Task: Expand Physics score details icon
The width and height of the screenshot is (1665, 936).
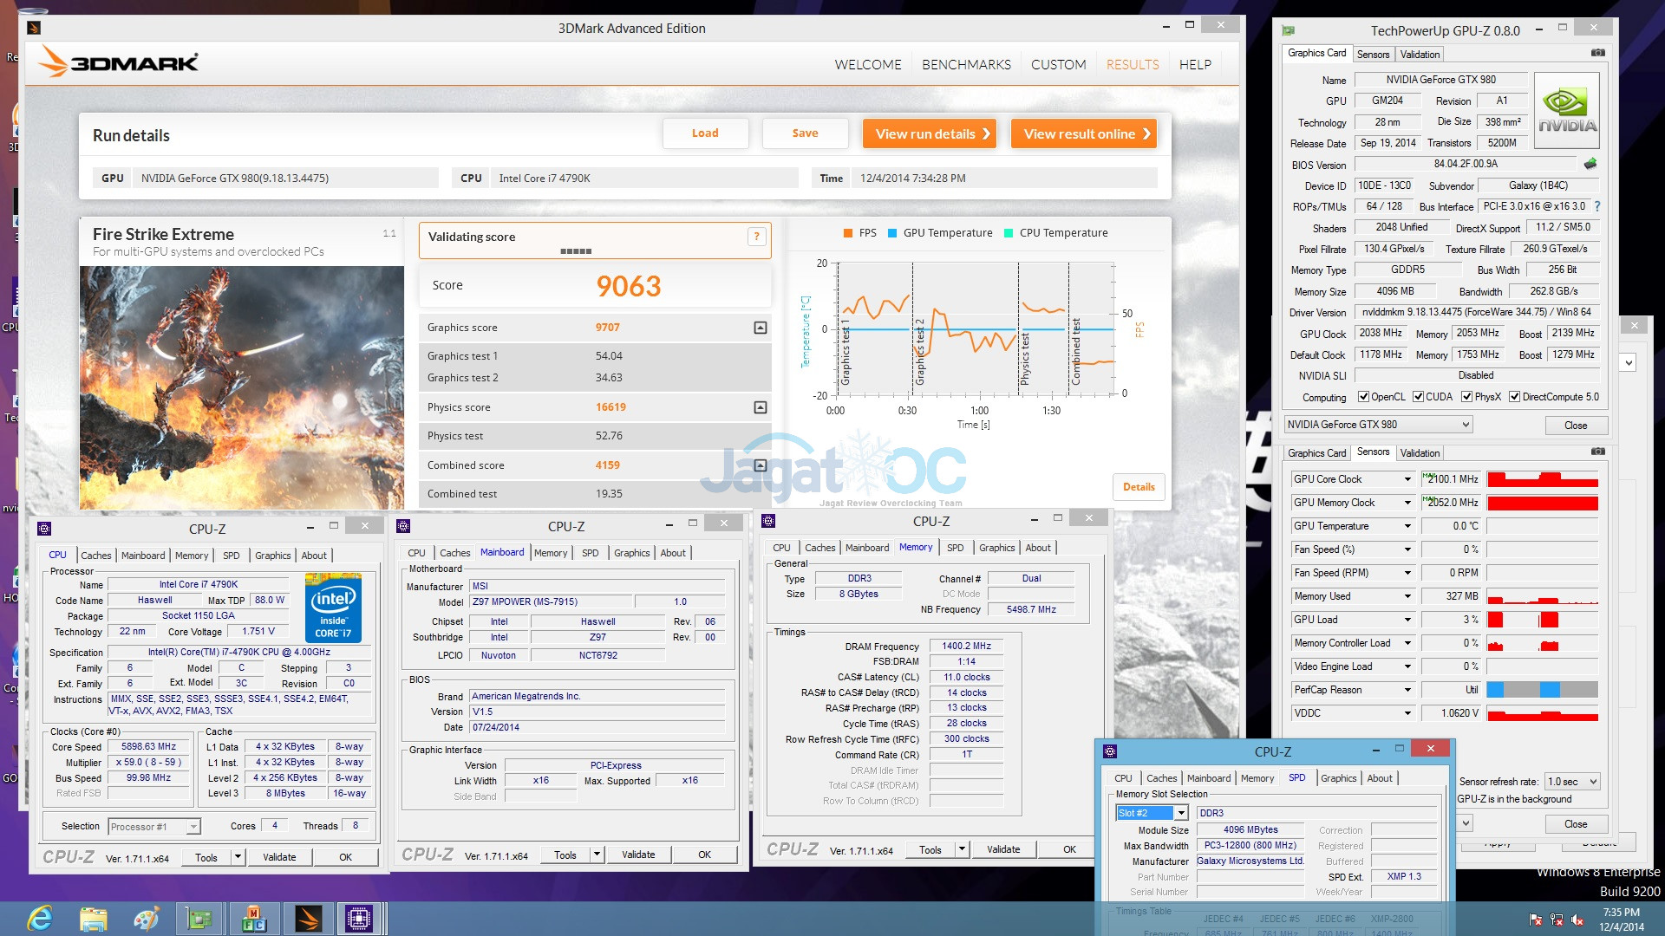Action: (760, 407)
